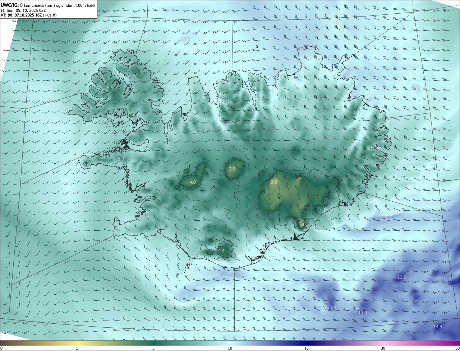The width and height of the screenshot is (460, 351).
Task: Click the 'Úrkomumætti (mm) og vindur' caption
Action: pyautogui.click(x=46, y=5)
